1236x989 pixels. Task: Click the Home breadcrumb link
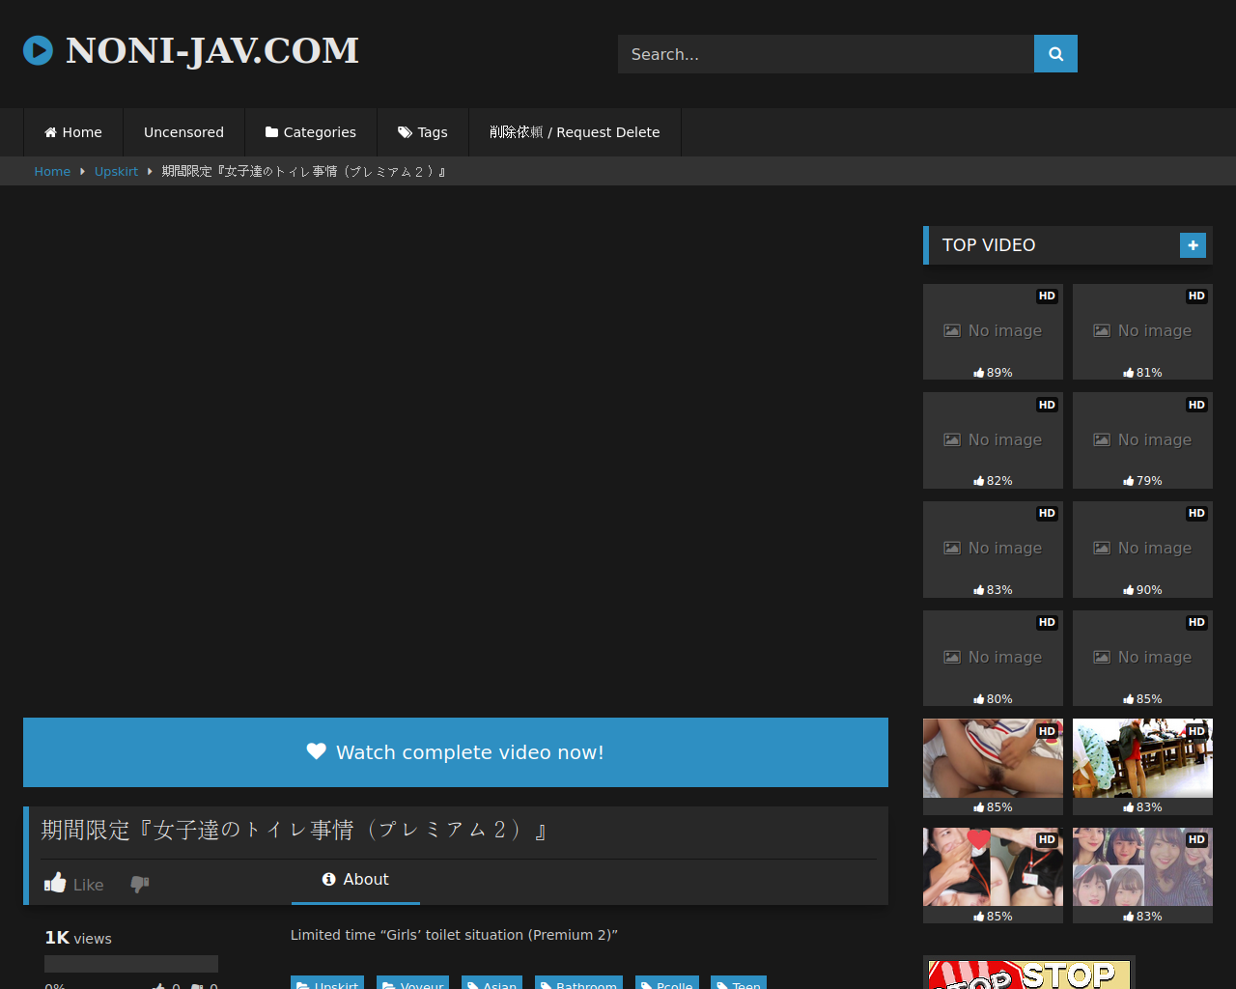pos(52,172)
